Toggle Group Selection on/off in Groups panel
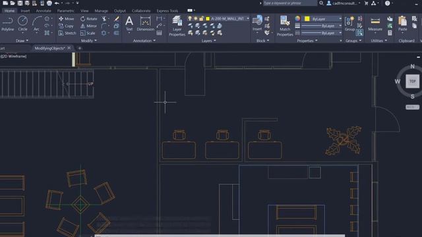This screenshot has width=422, height=237. click(359, 33)
